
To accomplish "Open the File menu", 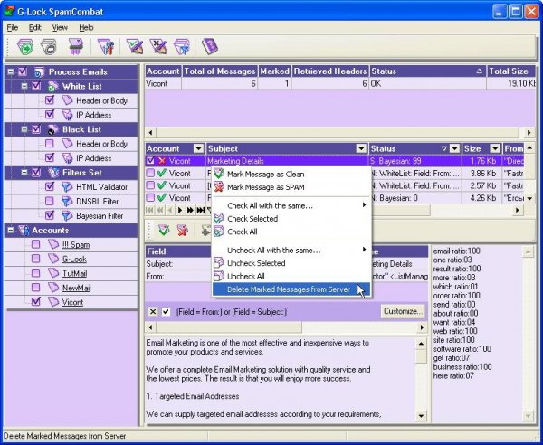I will coord(13,27).
